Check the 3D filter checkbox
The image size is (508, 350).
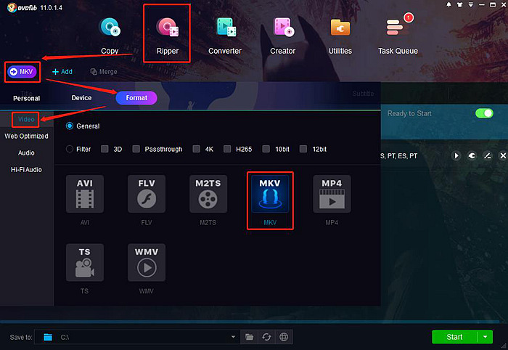[x=105, y=149]
